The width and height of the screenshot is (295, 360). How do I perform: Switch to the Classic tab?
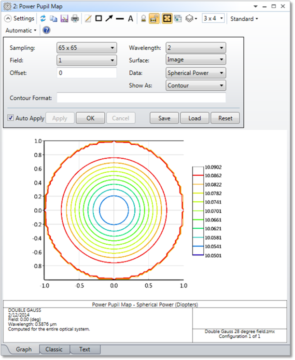54,349
